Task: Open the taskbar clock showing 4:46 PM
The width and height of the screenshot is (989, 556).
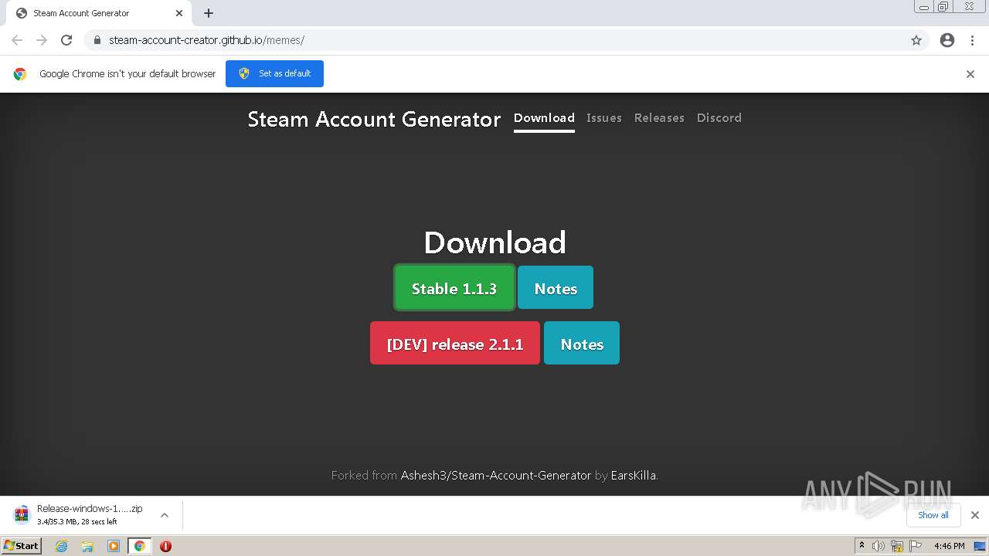Action: tap(949, 546)
